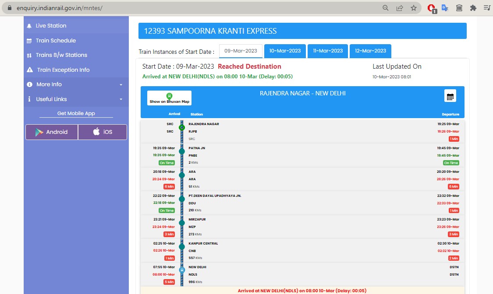Screen dimensions: 493x294
Task: Click the ARA station dot marker
Action: pyautogui.click(x=182, y=175)
